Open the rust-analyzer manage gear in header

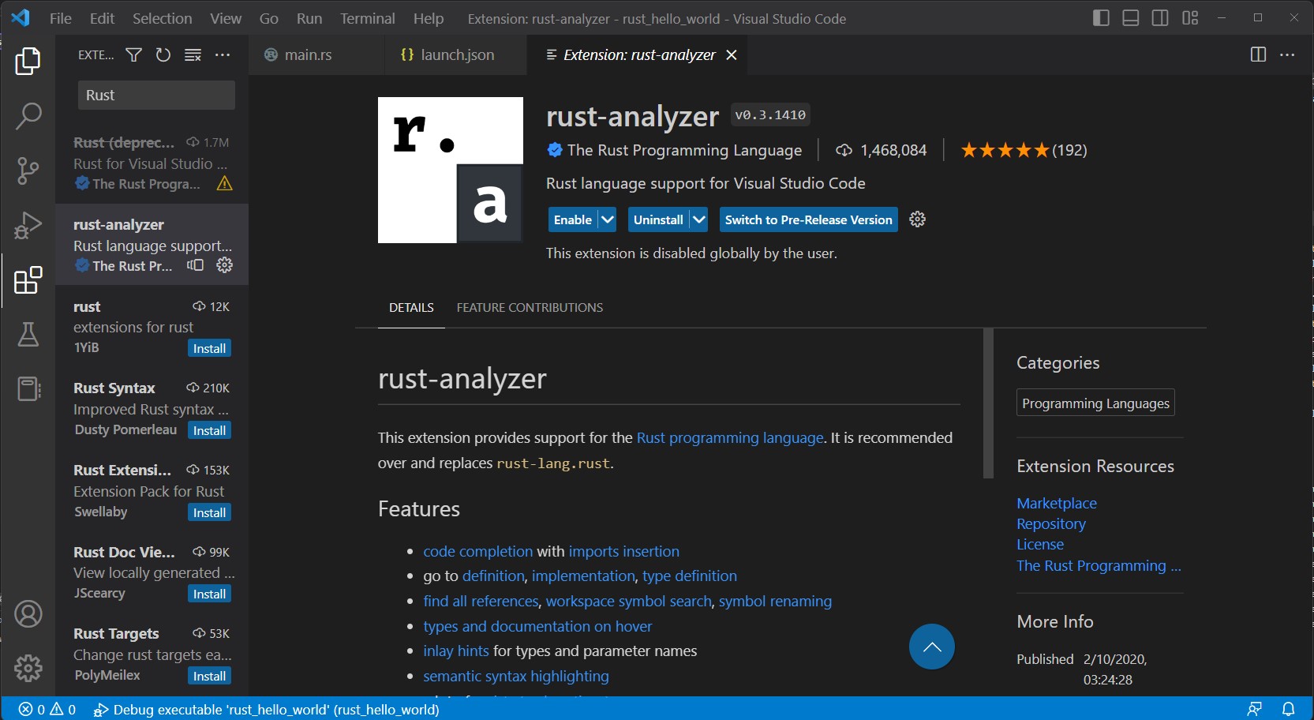(917, 219)
